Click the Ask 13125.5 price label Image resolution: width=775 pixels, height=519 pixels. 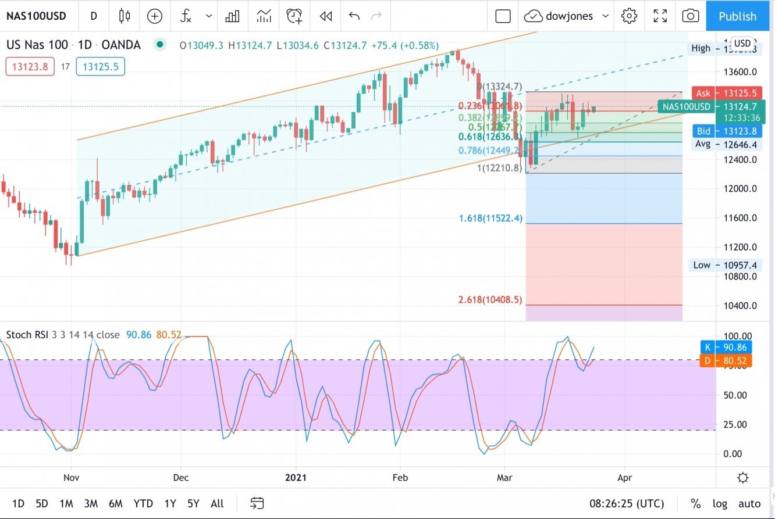(x=726, y=93)
